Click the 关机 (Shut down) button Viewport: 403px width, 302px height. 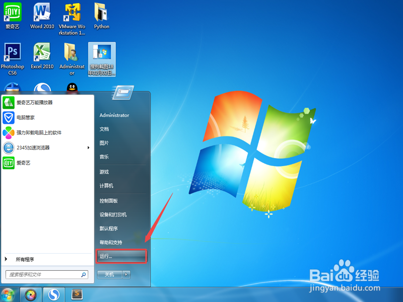click(x=109, y=274)
